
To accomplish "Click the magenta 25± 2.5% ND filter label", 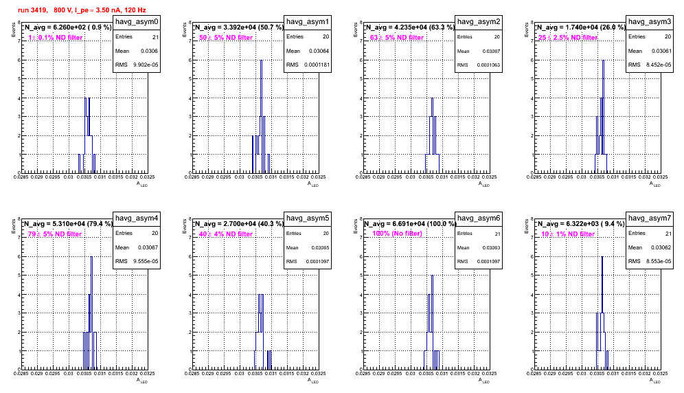I will point(568,38).
